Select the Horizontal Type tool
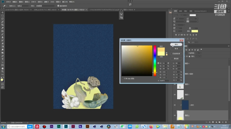Image resolution: width=231 pixels, height=129 pixels. pyautogui.click(x=3, y=59)
